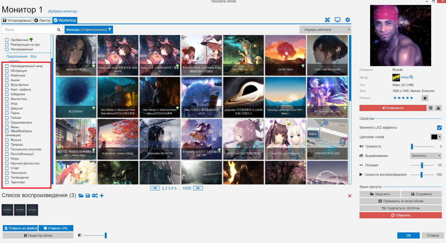This screenshot has width=446, height=243.
Task: Add wallpaper to playlist plus icon
Action: 102,196
